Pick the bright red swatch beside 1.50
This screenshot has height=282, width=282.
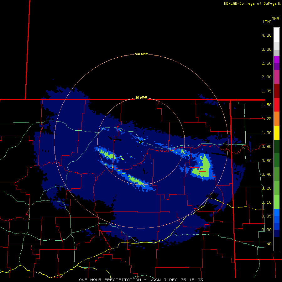tap(277, 105)
